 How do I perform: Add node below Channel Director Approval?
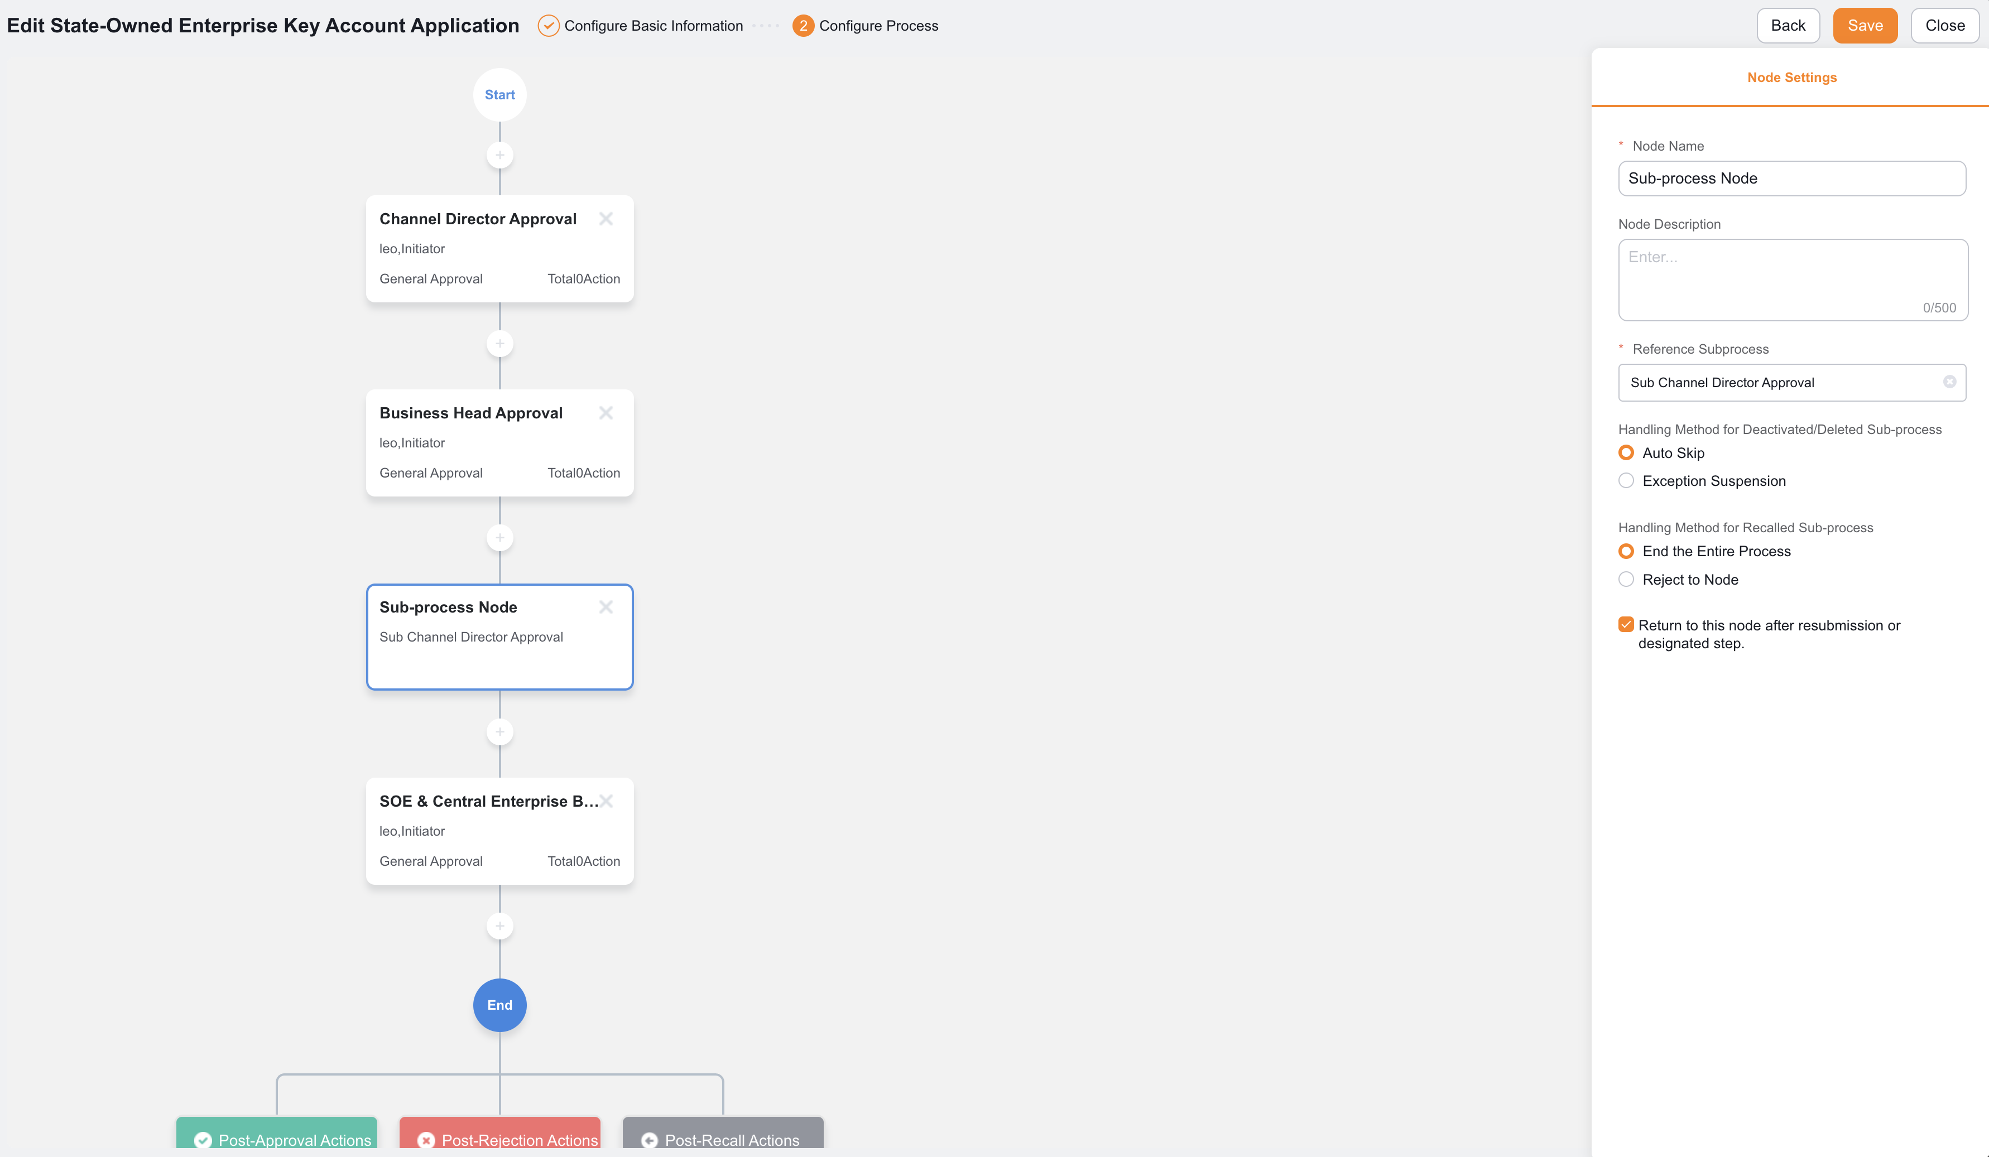coord(499,343)
